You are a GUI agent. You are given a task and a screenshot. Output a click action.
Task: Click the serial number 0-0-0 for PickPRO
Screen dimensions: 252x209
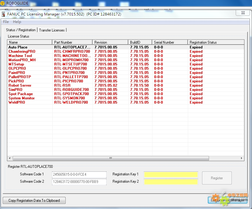(x=159, y=81)
